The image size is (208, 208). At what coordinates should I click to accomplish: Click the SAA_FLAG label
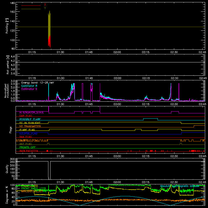25,137
